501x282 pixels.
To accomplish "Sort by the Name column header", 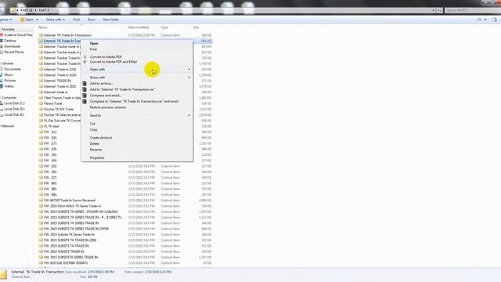I will [x=43, y=27].
